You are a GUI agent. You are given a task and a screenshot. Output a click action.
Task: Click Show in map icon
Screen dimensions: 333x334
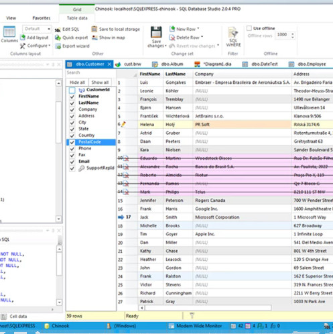point(94,38)
